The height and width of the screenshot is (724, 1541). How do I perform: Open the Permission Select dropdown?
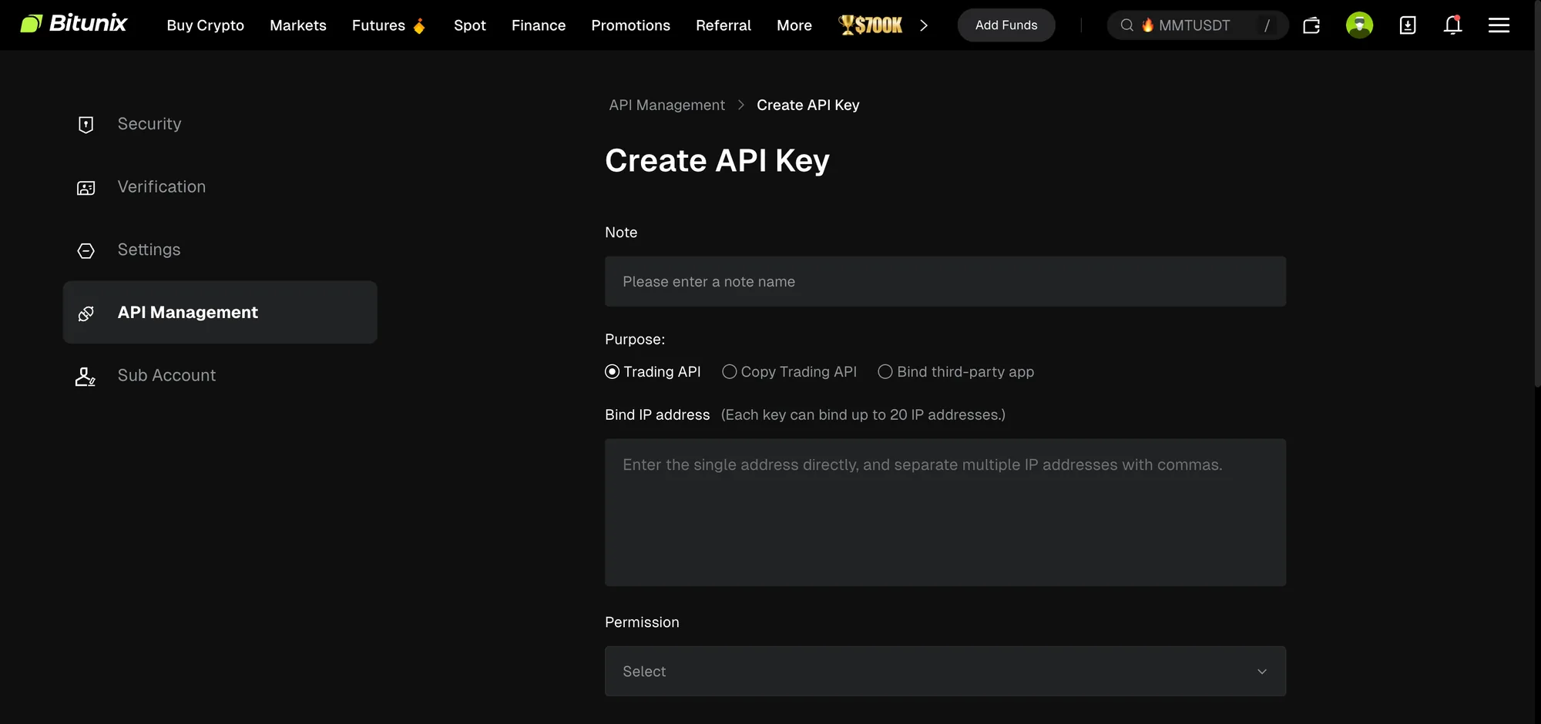945,671
